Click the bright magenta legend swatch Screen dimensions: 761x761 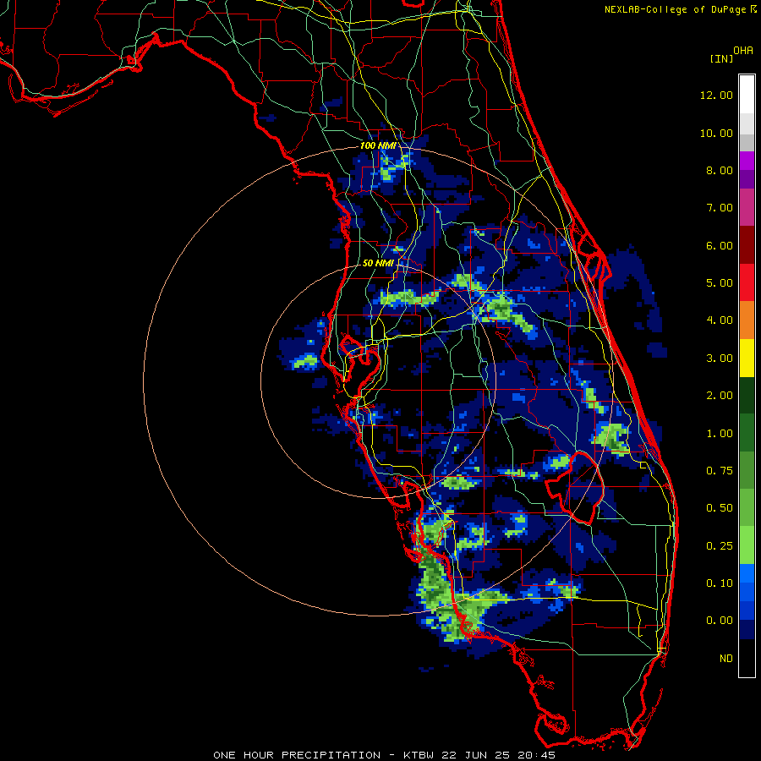pos(747,161)
